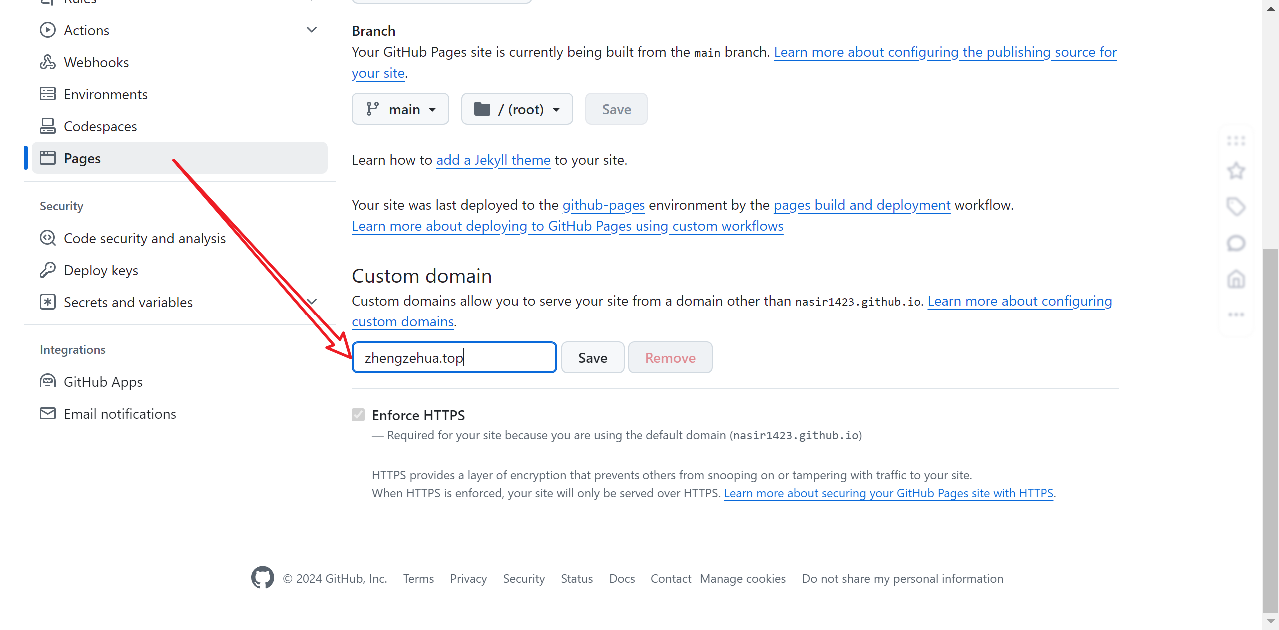Image resolution: width=1279 pixels, height=630 pixels.
Task: Open the Actions settings section
Action: pyautogui.click(x=180, y=30)
